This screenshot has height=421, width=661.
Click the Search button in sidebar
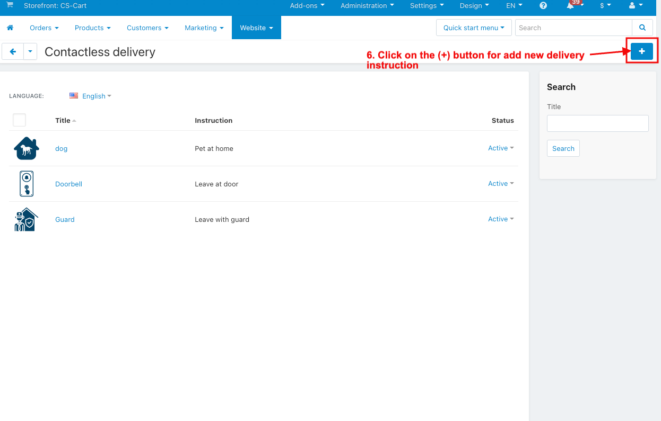tap(563, 148)
